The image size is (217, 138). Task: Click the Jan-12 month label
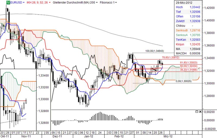[x=89, y=136]
